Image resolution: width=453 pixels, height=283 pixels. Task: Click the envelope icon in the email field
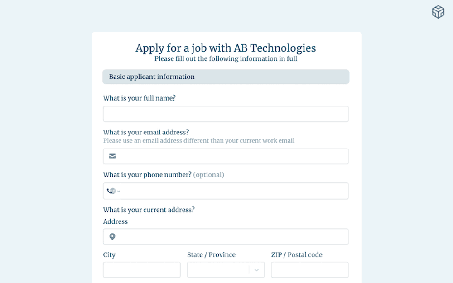tap(112, 156)
